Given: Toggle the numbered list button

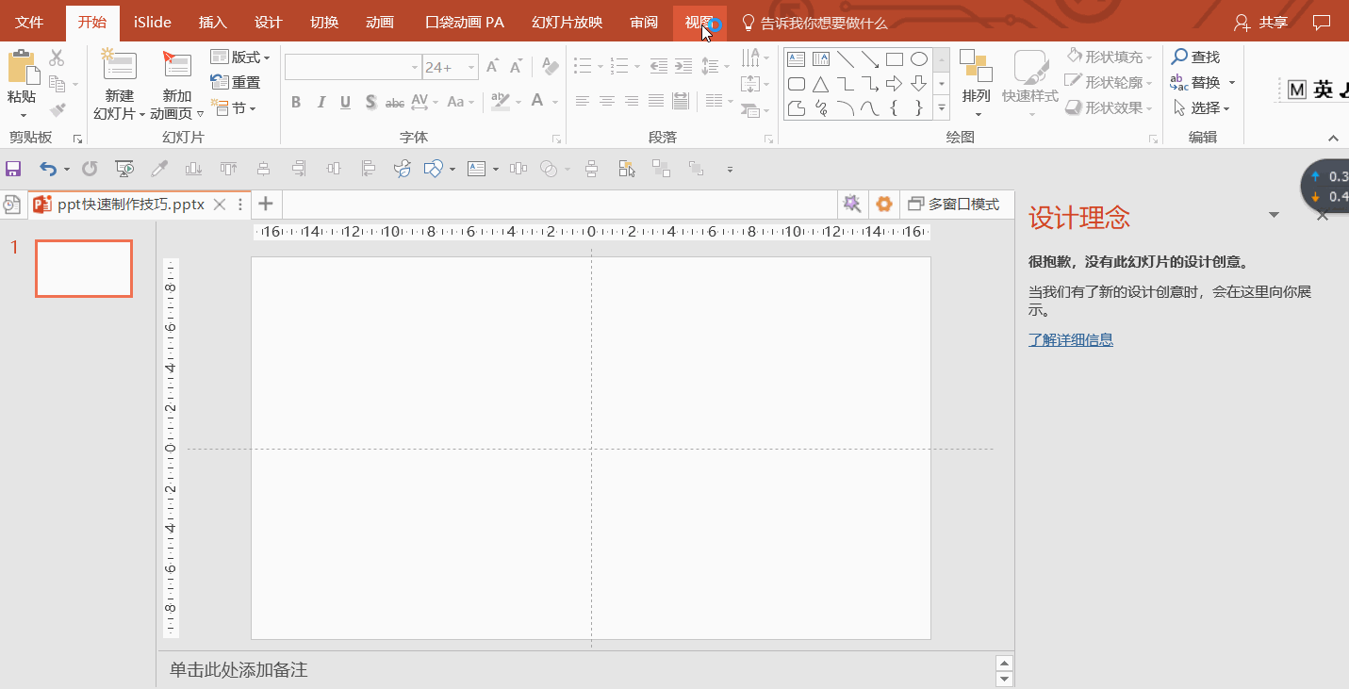Looking at the screenshot, I should coord(619,66).
